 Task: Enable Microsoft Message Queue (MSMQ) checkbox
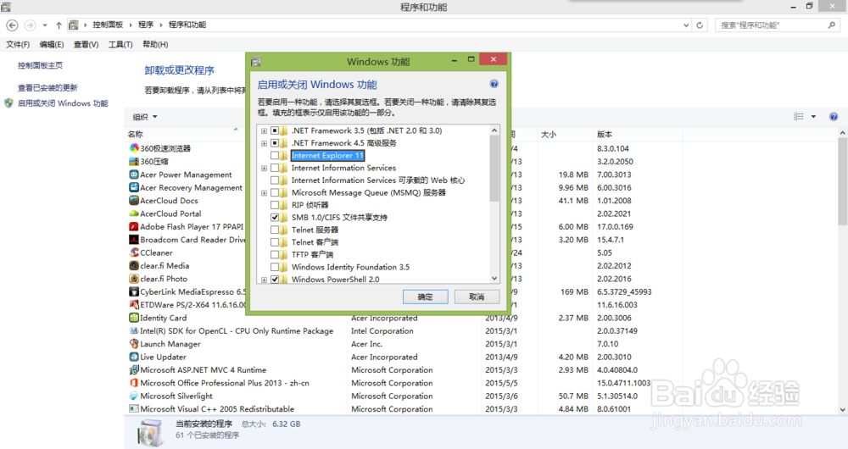pyautogui.click(x=275, y=193)
